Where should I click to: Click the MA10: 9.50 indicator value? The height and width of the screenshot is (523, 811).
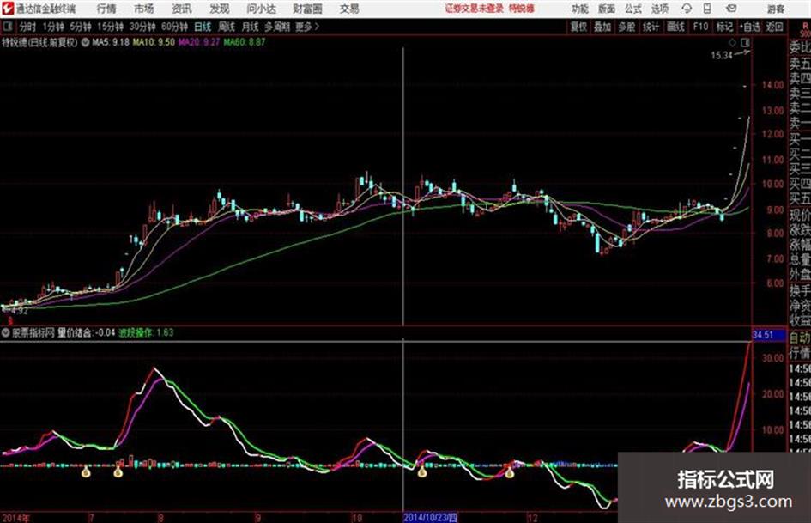tap(154, 42)
